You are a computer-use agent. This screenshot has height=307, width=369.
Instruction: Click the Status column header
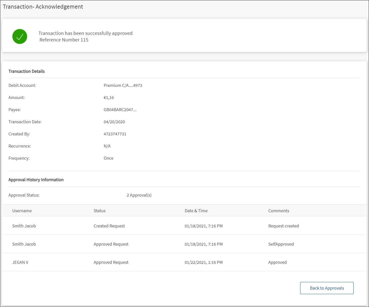[100, 211]
